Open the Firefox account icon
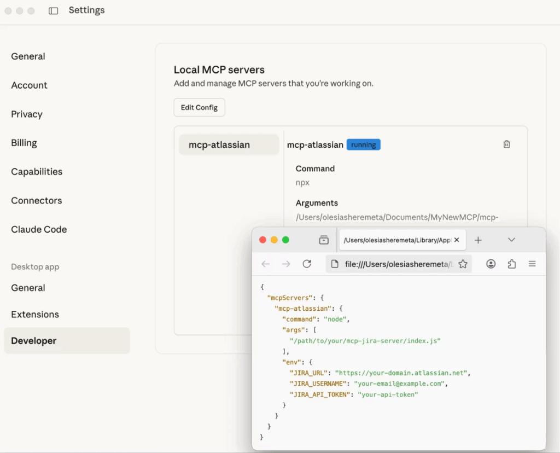 [x=491, y=264]
